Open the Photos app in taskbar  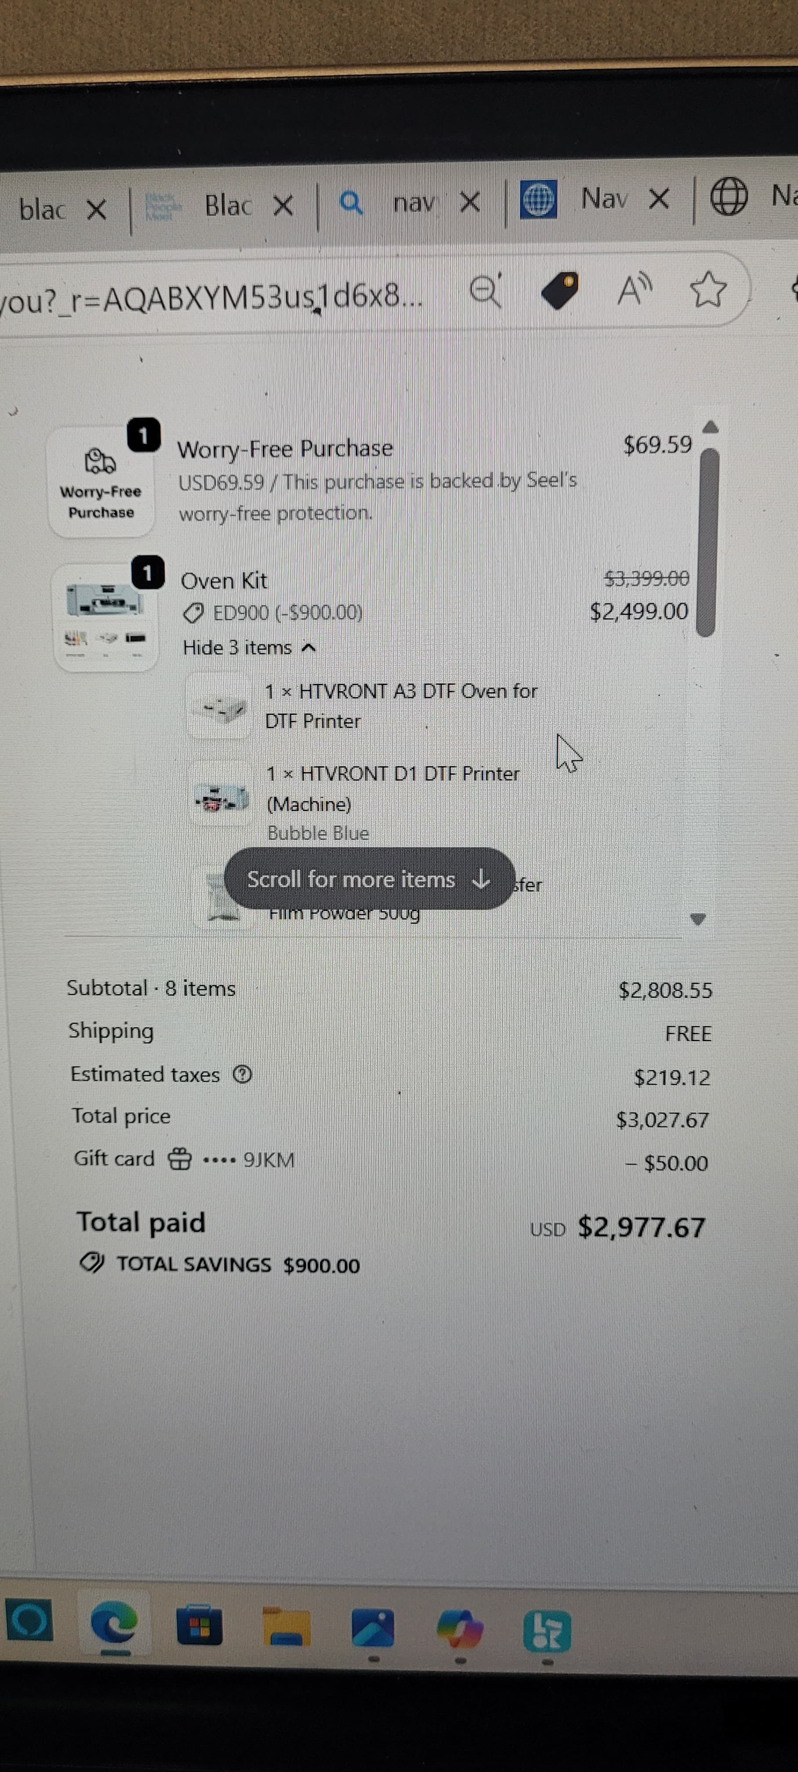pyautogui.click(x=373, y=1628)
